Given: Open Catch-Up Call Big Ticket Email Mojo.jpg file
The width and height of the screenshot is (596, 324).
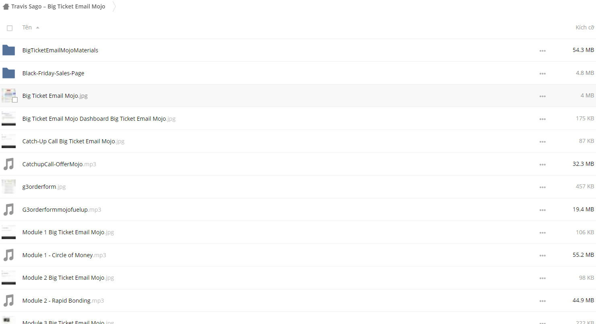Looking at the screenshot, I should (x=73, y=141).
